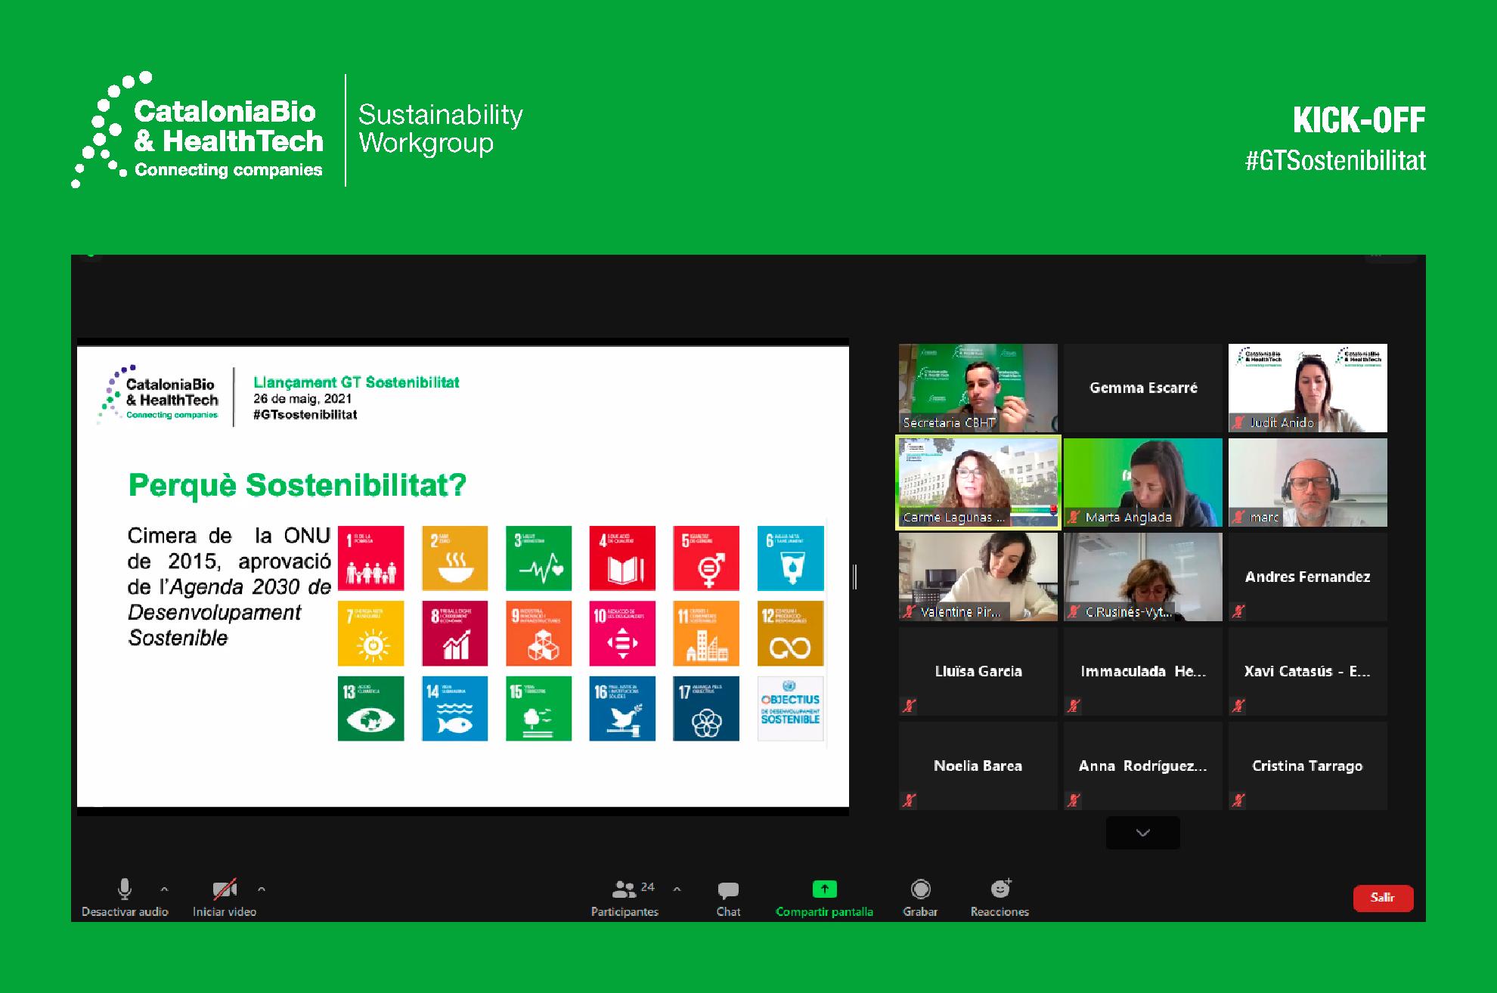Select Lluïsa Garcia participant tile

pos(978,671)
